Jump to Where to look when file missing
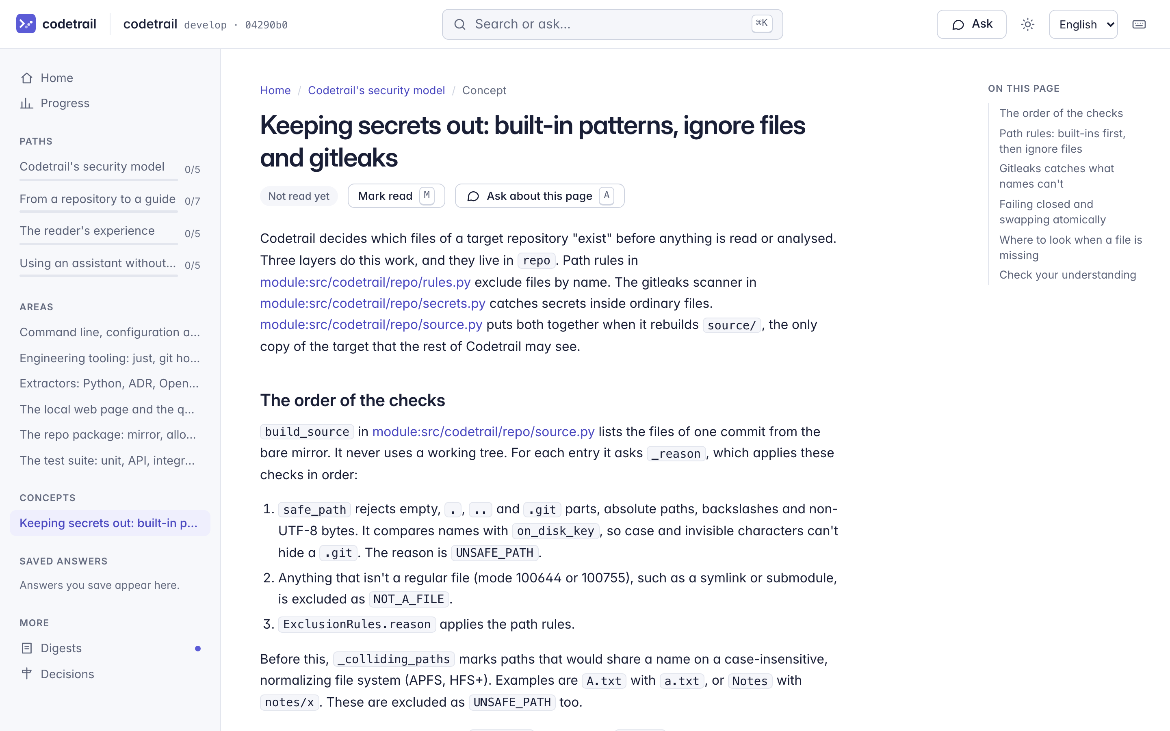This screenshot has width=1170, height=731. (x=1070, y=248)
